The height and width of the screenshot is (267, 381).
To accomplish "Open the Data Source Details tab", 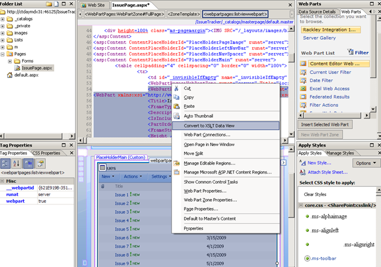I will 317,12.
